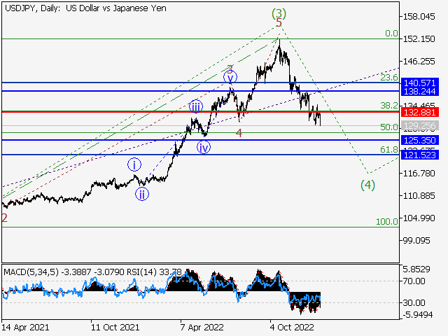Screen dimensions: 448x336
Task: Select the green (4) wave label
Action: [x=367, y=185]
